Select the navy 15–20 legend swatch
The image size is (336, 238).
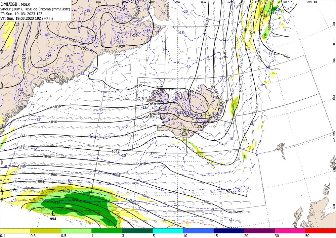click(229, 231)
